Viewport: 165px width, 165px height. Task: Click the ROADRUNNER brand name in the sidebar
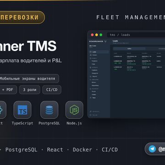click(96, 41)
